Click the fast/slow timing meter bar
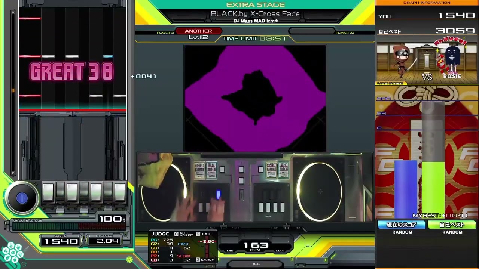Screen dimensions: 479x269 click(x=207, y=247)
